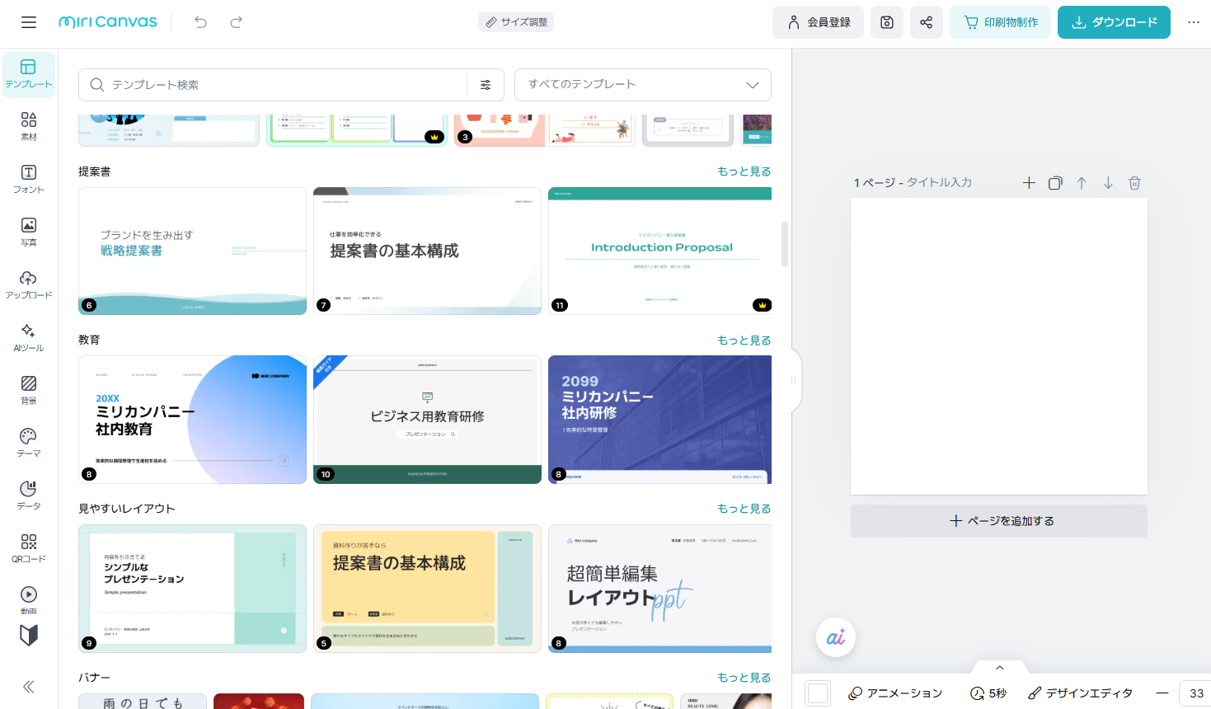Open the hamburger main menu
The width and height of the screenshot is (1211, 709).
[x=29, y=22]
